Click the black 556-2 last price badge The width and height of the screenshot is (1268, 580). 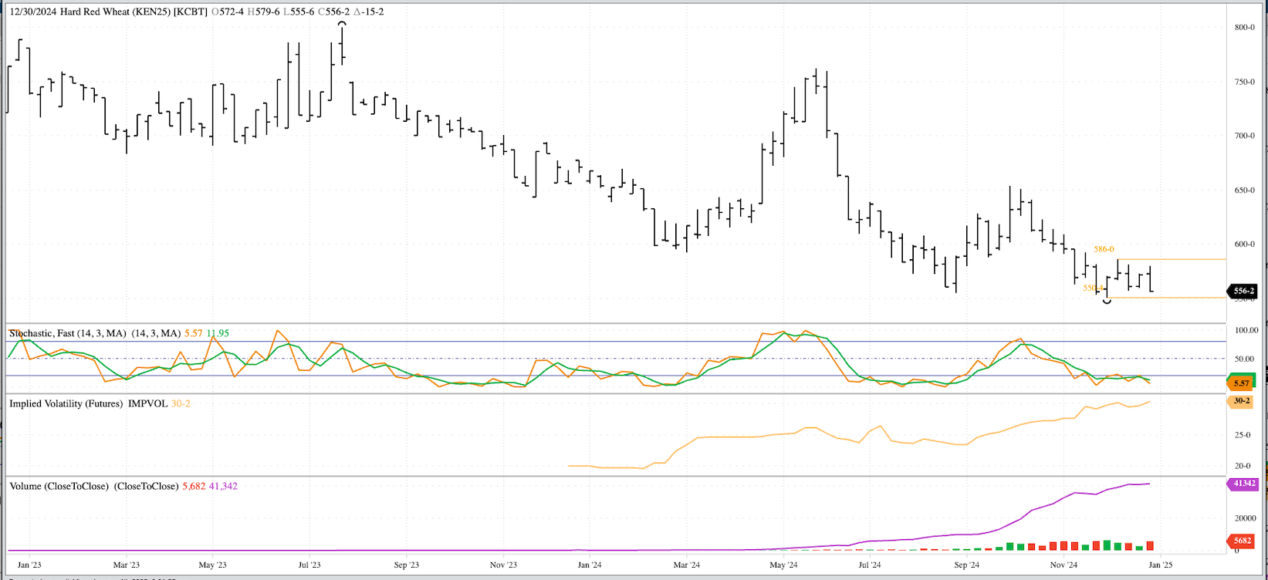(1243, 291)
